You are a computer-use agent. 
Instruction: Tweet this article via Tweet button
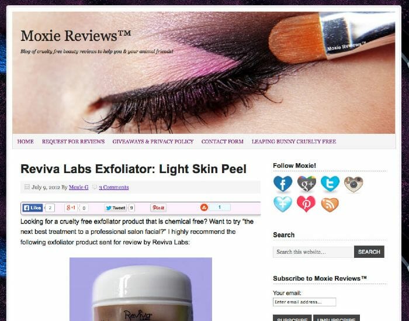(116, 208)
